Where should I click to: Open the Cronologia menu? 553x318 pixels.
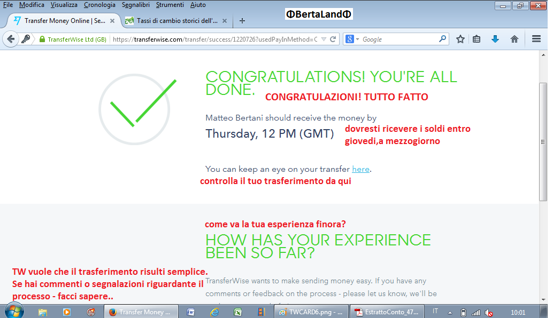99,5
